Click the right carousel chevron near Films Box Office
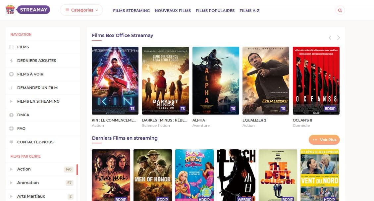This screenshot has width=374, height=201. tap(338, 37)
